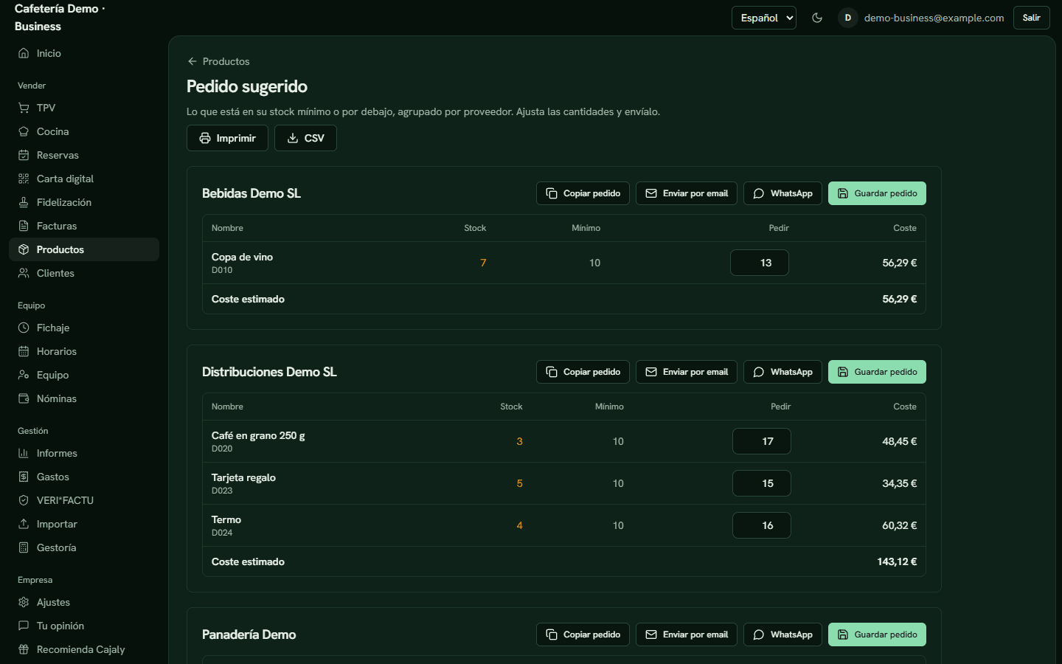Click the Carta digital QR icon
Viewport: 1062px width, 664px height.
pos(24,179)
